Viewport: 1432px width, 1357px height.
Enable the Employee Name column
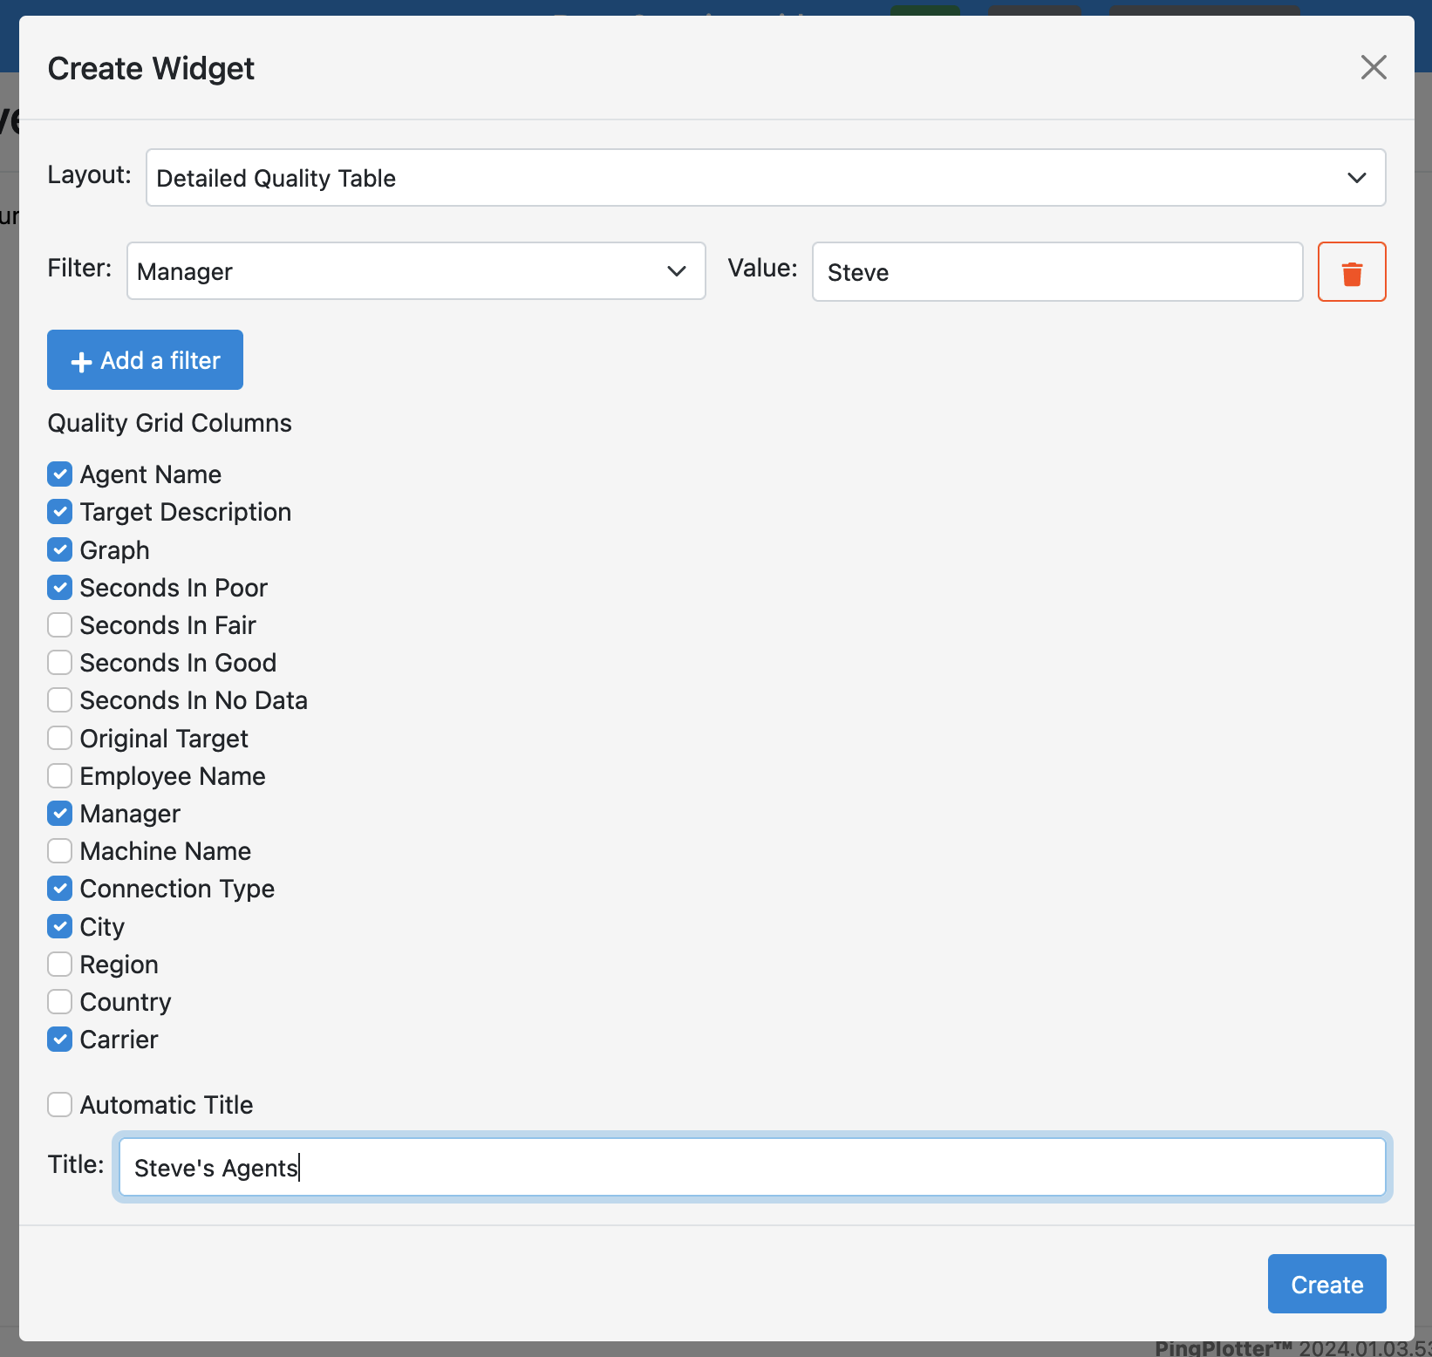pos(59,775)
